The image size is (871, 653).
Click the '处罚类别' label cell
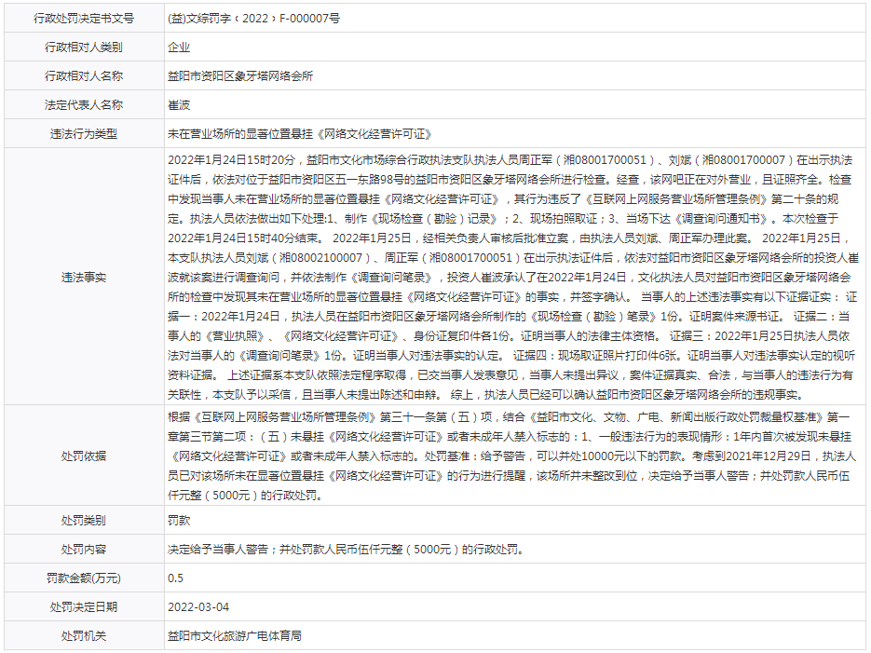tap(84, 521)
